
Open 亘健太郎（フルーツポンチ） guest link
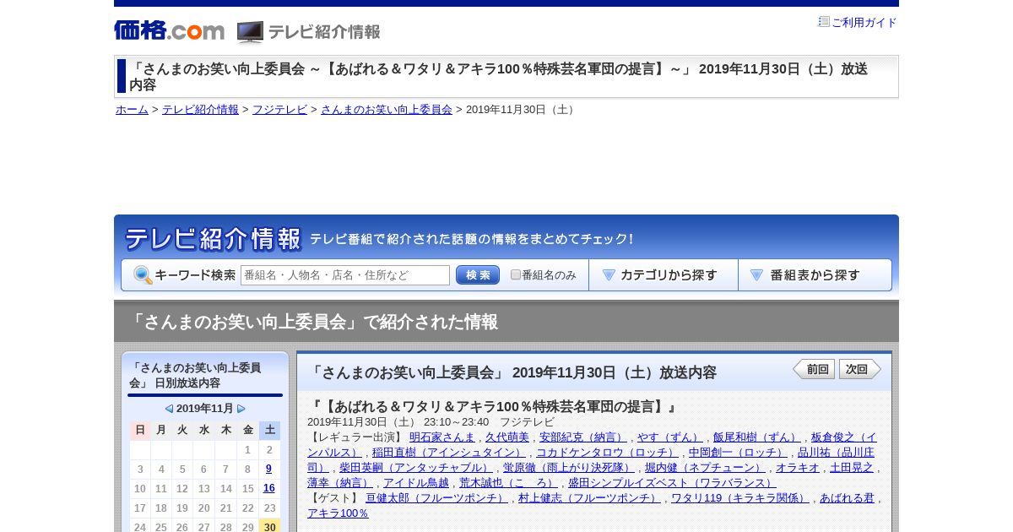436,498
